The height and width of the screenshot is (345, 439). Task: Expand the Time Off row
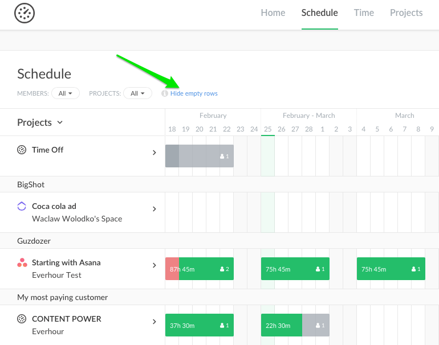pyautogui.click(x=154, y=153)
